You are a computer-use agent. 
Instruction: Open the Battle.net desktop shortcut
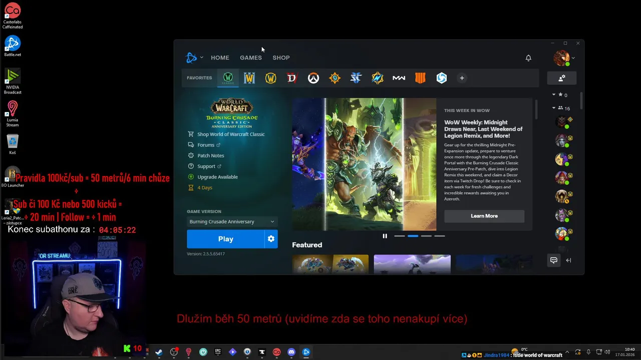tap(13, 46)
